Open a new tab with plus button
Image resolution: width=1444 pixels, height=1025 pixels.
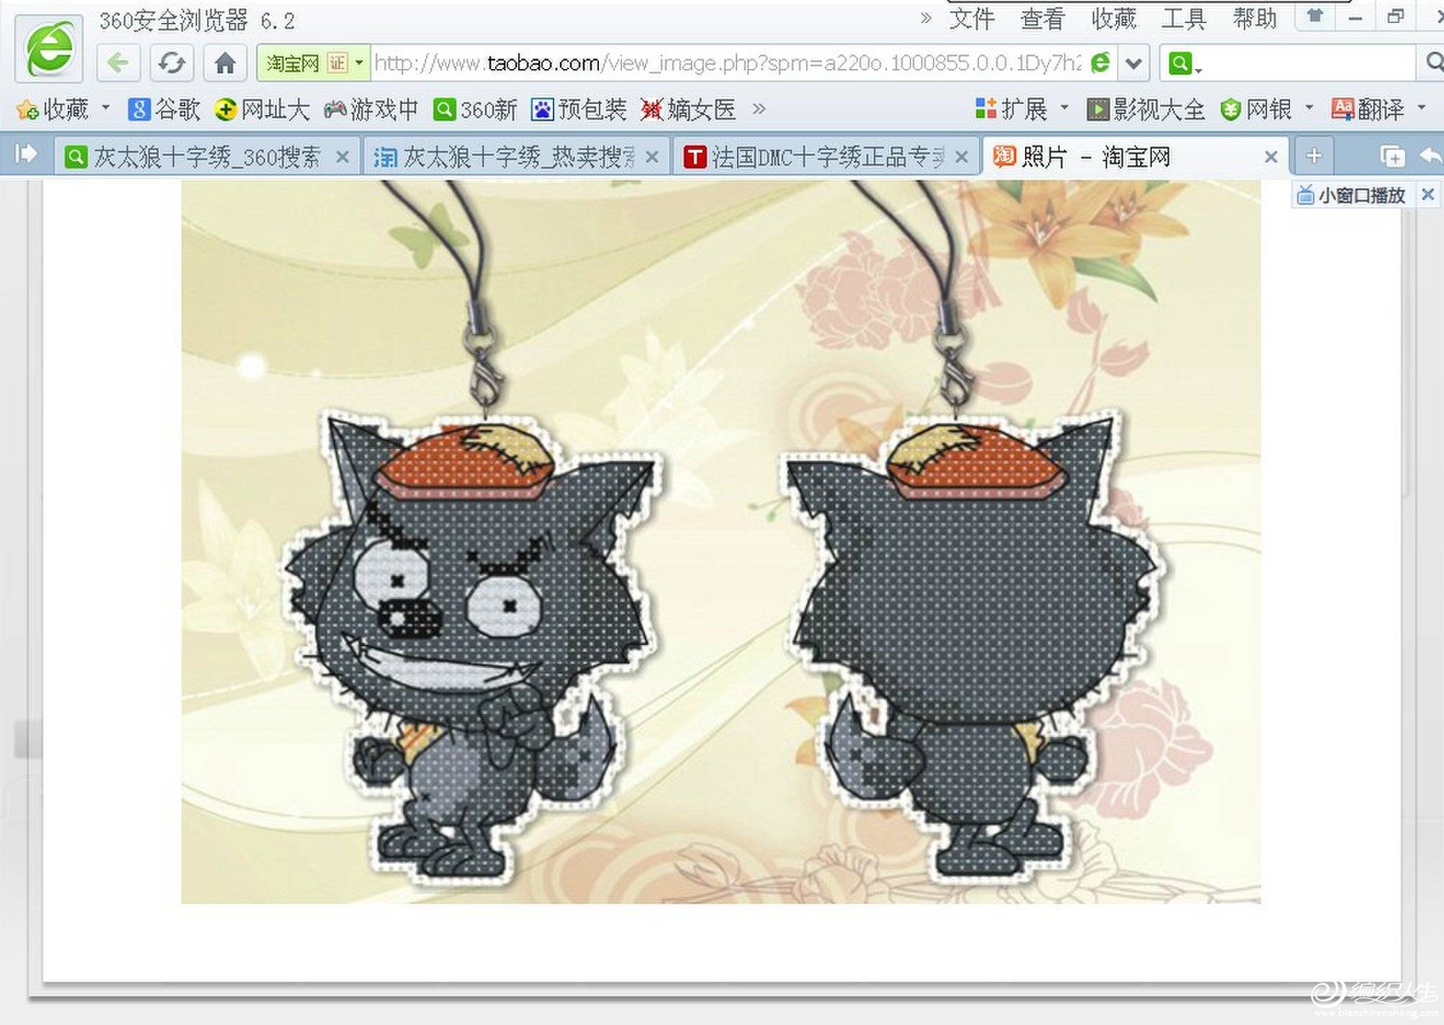point(1314,155)
